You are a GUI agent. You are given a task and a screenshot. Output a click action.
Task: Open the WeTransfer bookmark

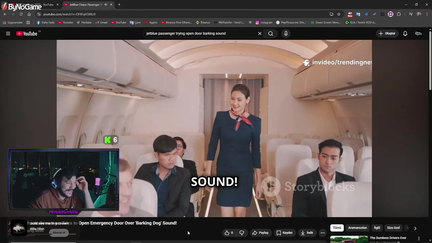[x=229, y=23]
